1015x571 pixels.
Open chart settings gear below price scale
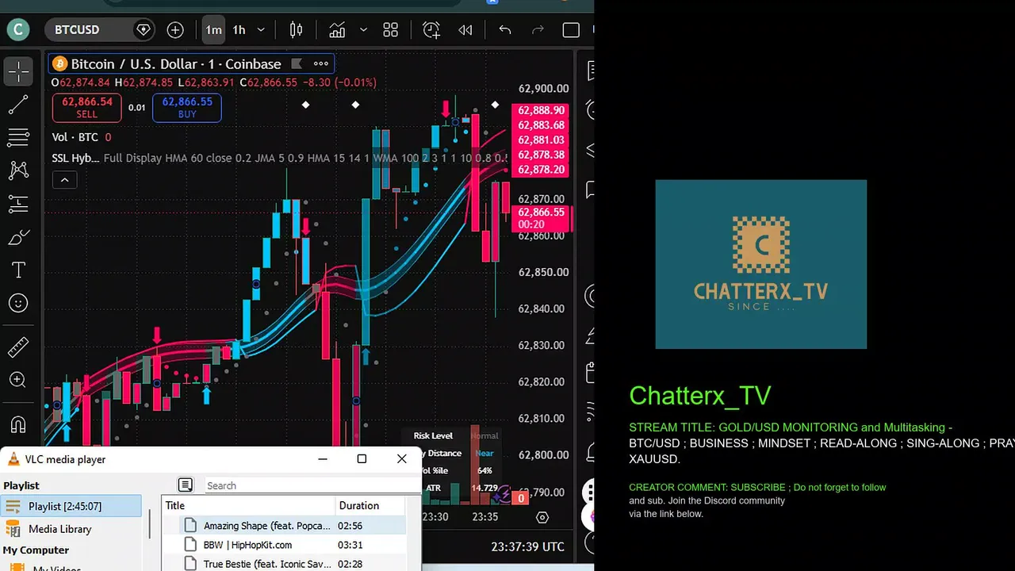(542, 517)
